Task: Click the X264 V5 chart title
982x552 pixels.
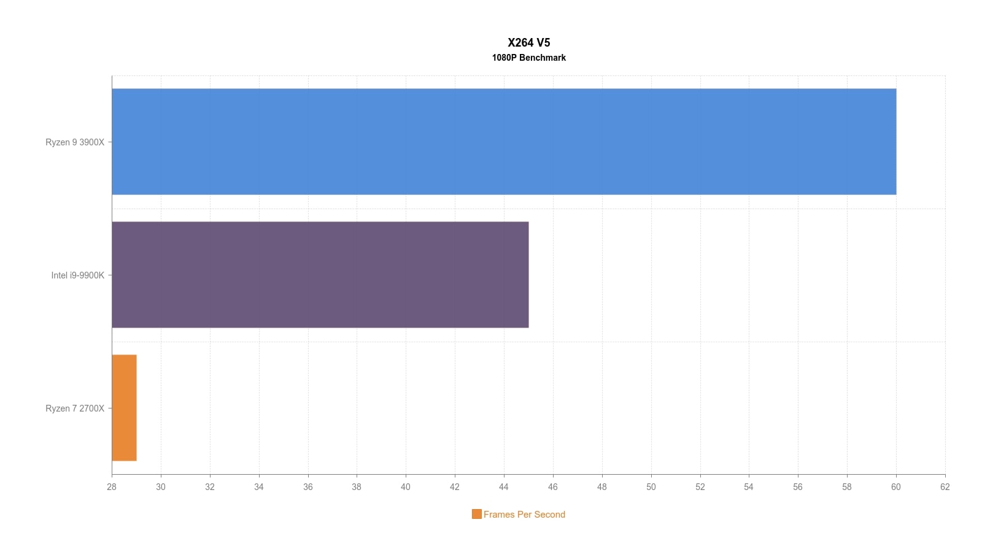Action: coord(528,42)
